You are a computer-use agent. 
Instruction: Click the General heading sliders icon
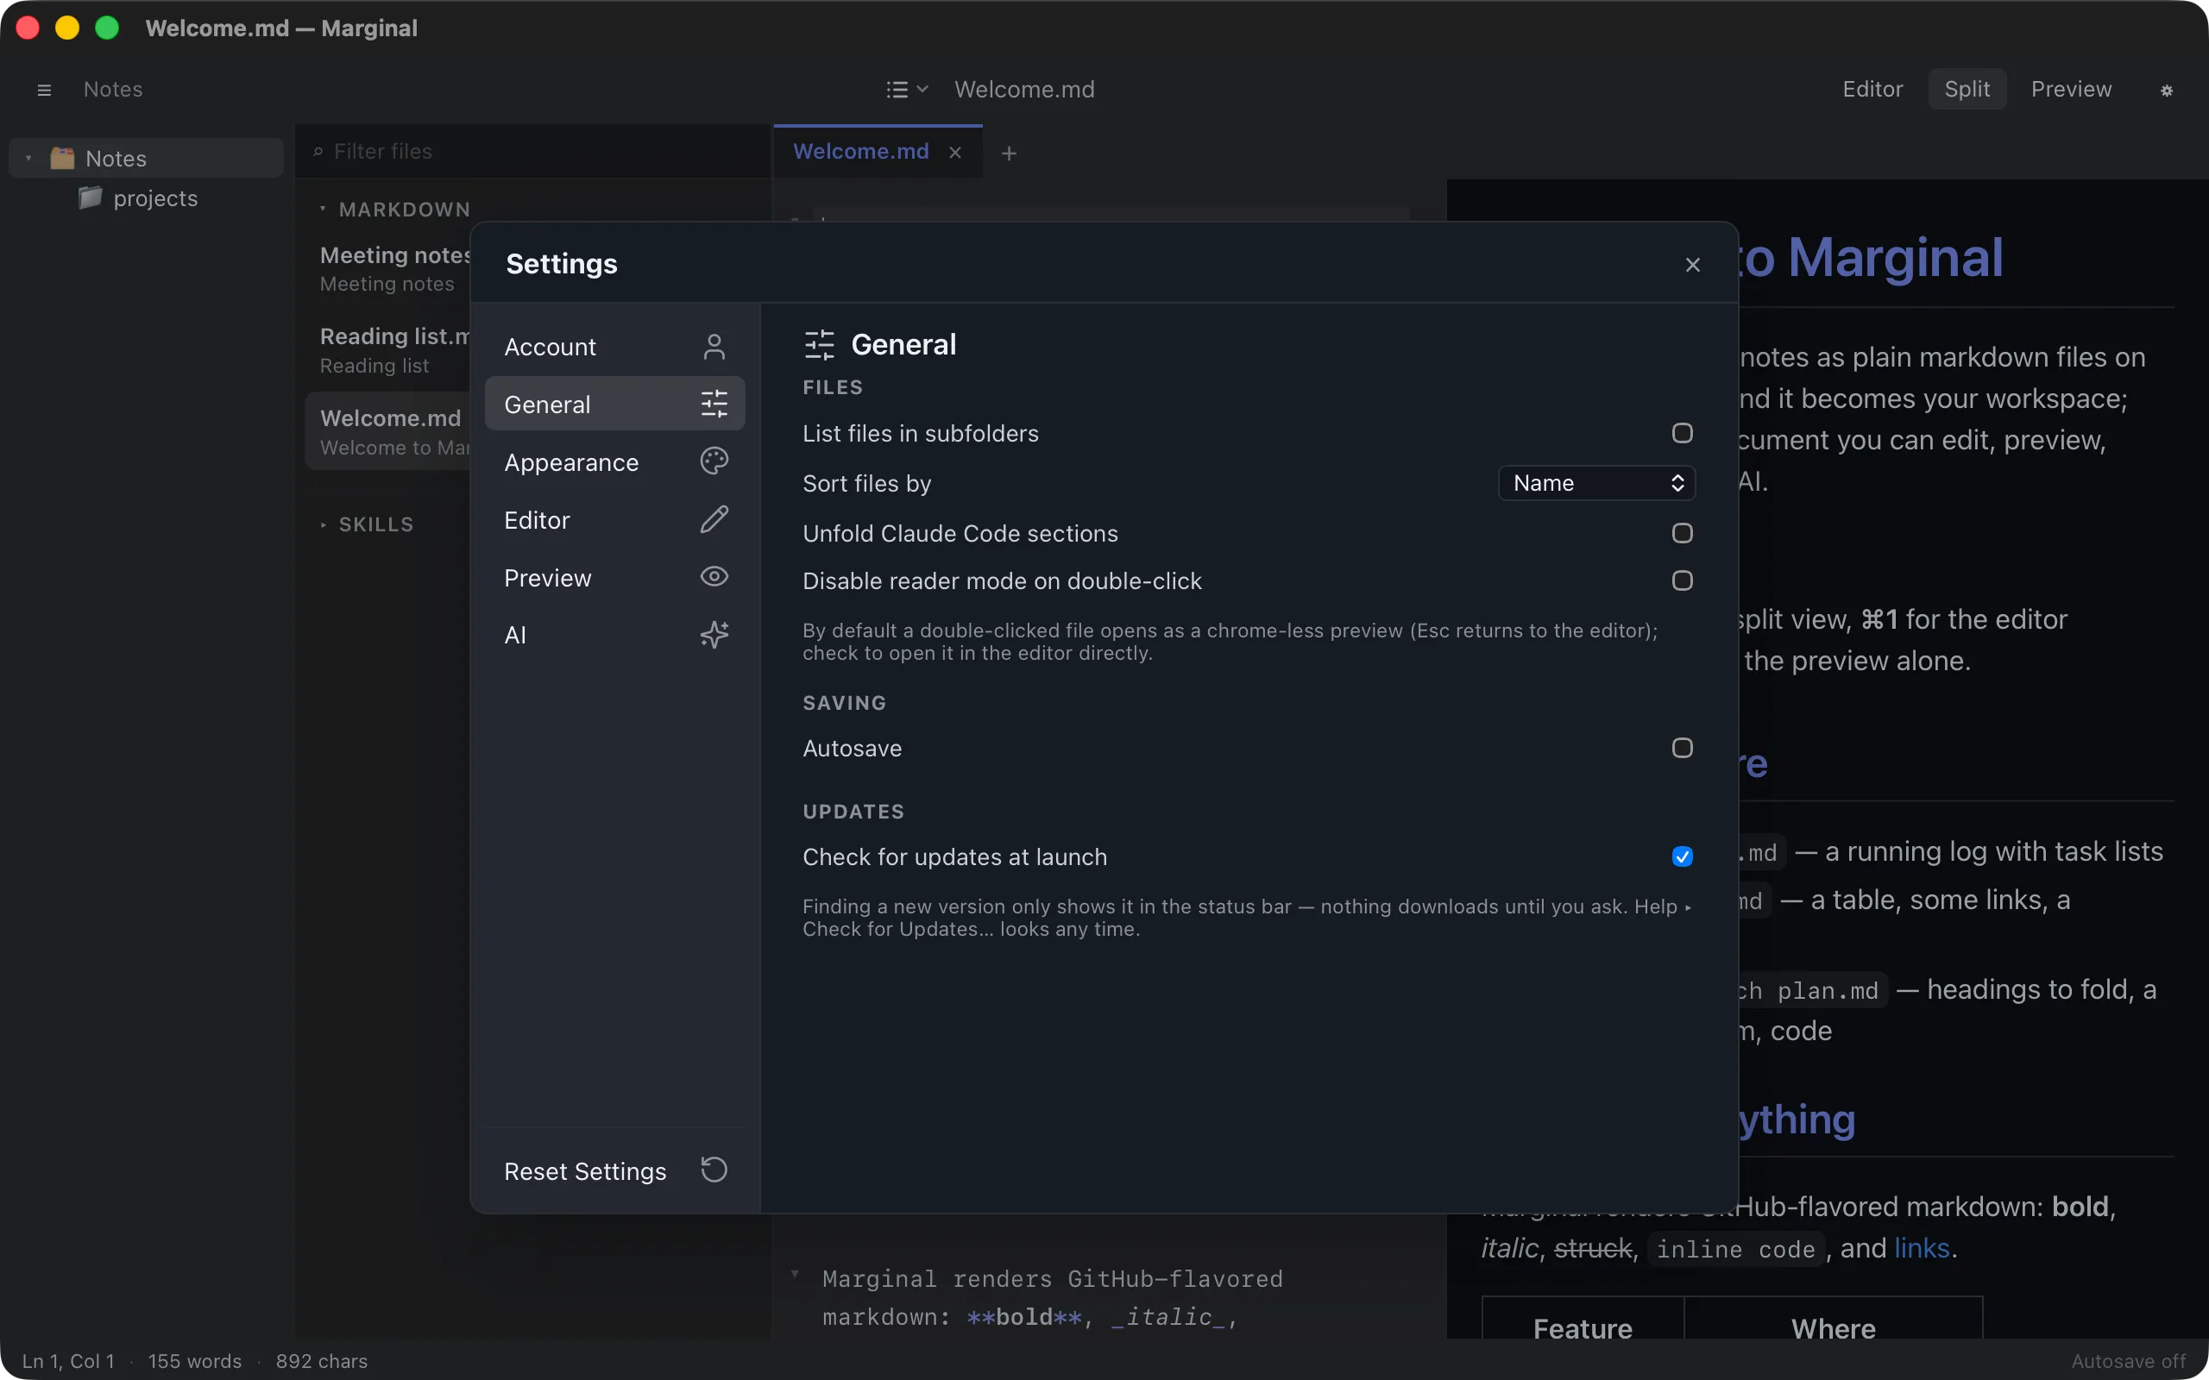pyautogui.click(x=819, y=345)
